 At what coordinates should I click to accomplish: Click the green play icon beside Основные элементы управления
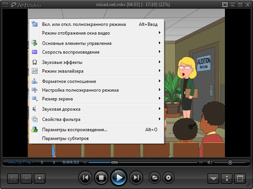pos(35,43)
